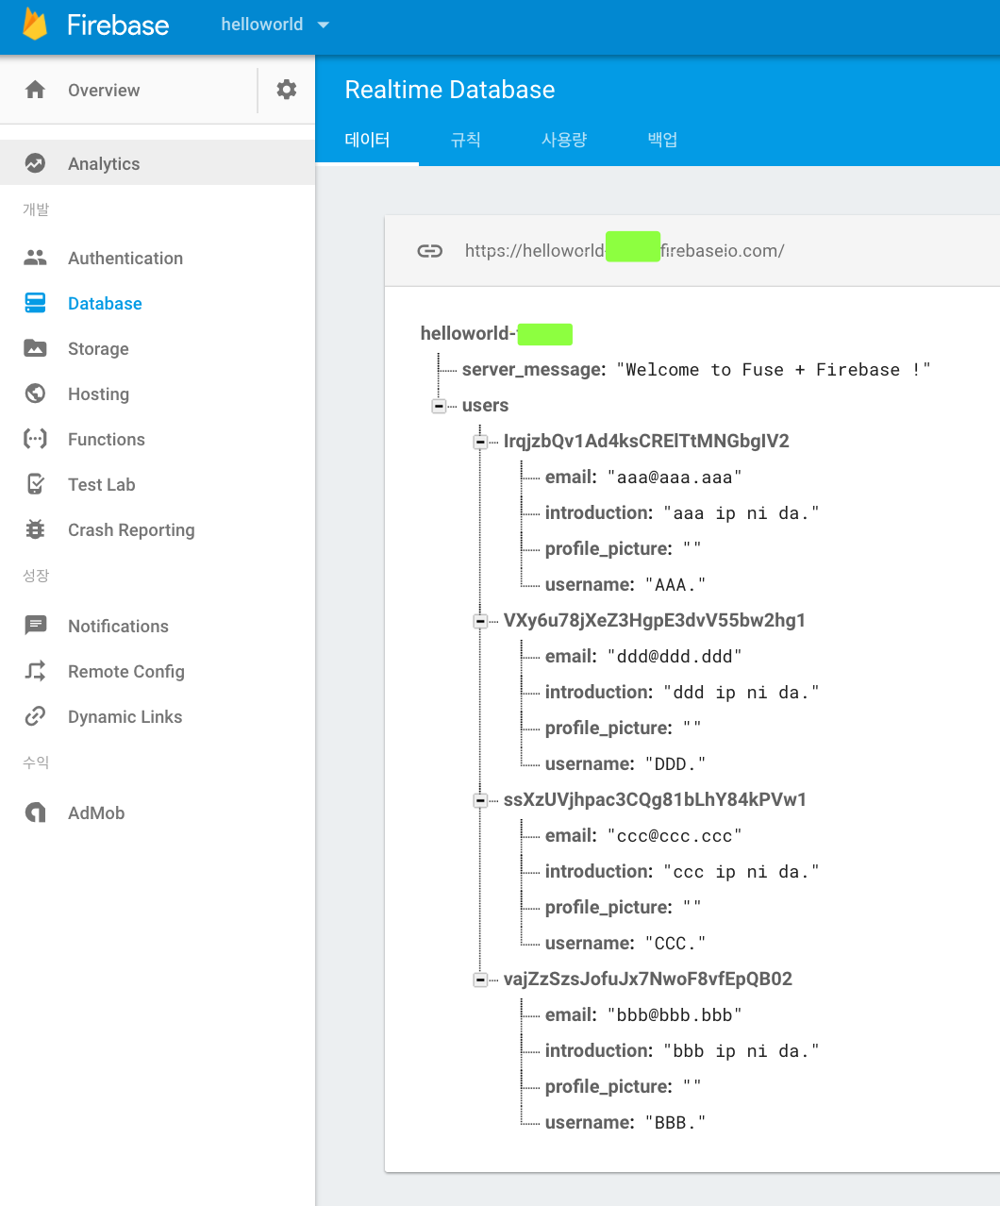Collapse the users node
The height and width of the screenshot is (1206, 1000).
point(439,406)
